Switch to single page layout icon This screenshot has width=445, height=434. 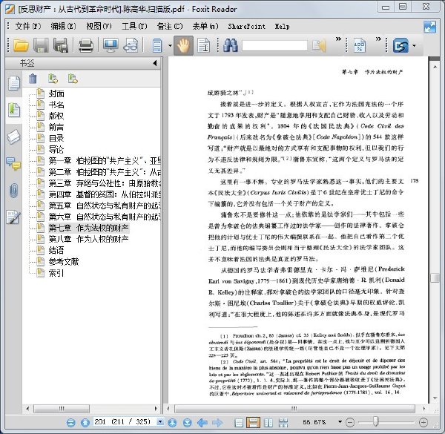click(x=239, y=423)
